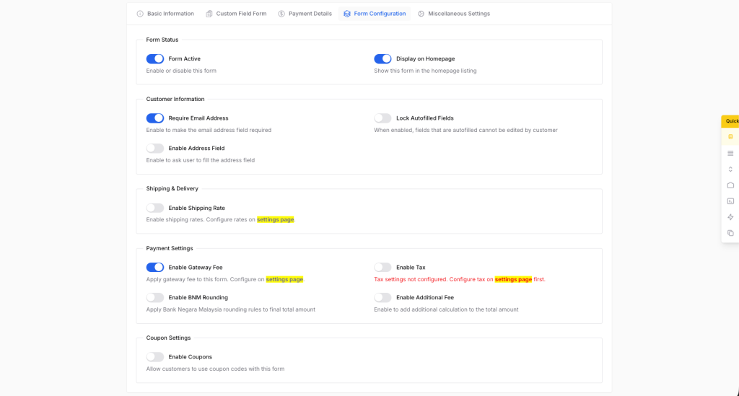Disable the Form Active toggle

pyautogui.click(x=155, y=59)
